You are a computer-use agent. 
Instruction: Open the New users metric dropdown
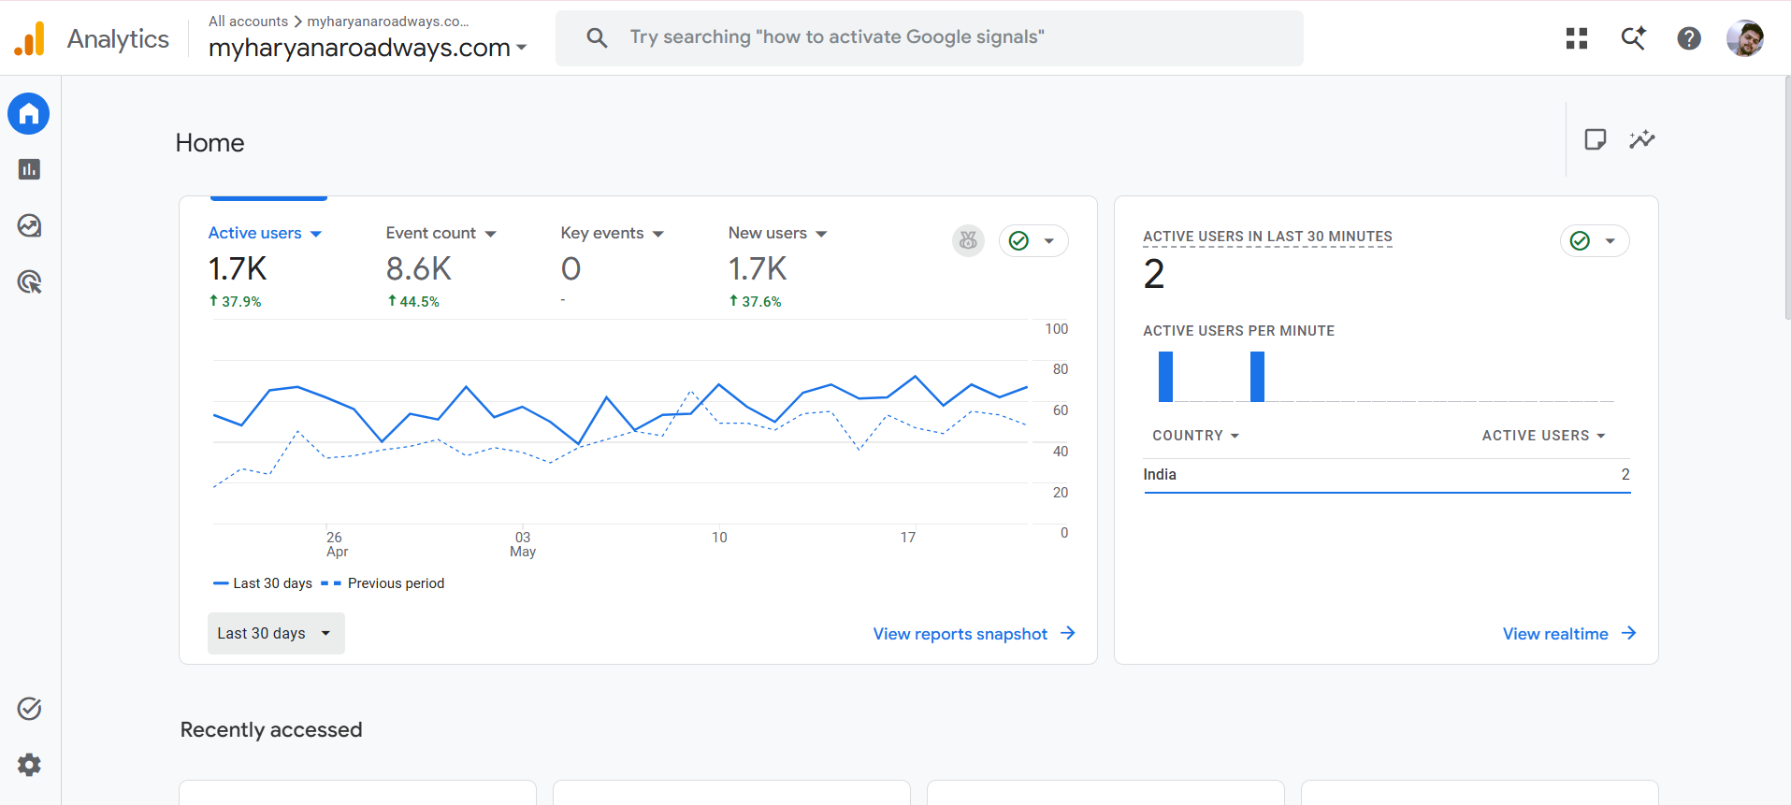pyautogui.click(x=777, y=234)
